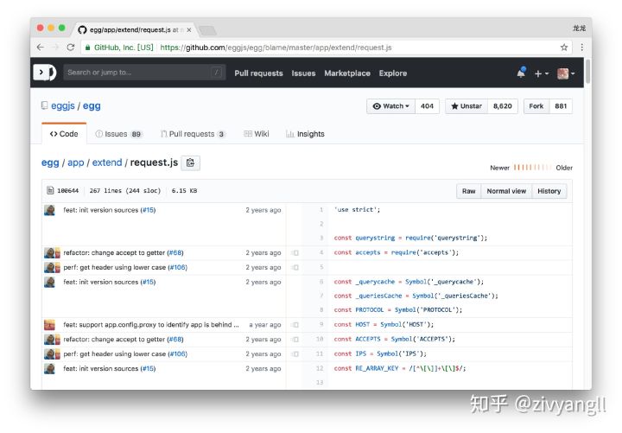View blame prior to line 11 change

point(295,354)
